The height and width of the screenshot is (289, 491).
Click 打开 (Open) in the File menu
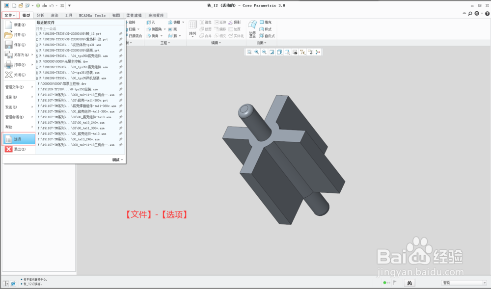[x=19, y=35]
